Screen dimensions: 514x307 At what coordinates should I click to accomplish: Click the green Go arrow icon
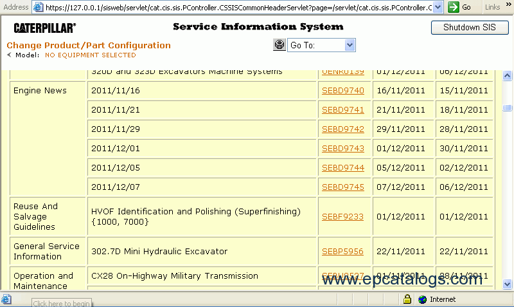[454, 7]
